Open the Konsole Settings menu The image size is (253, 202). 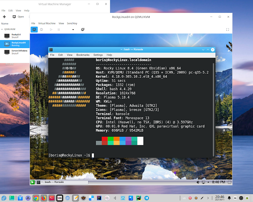click(x=98, y=55)
